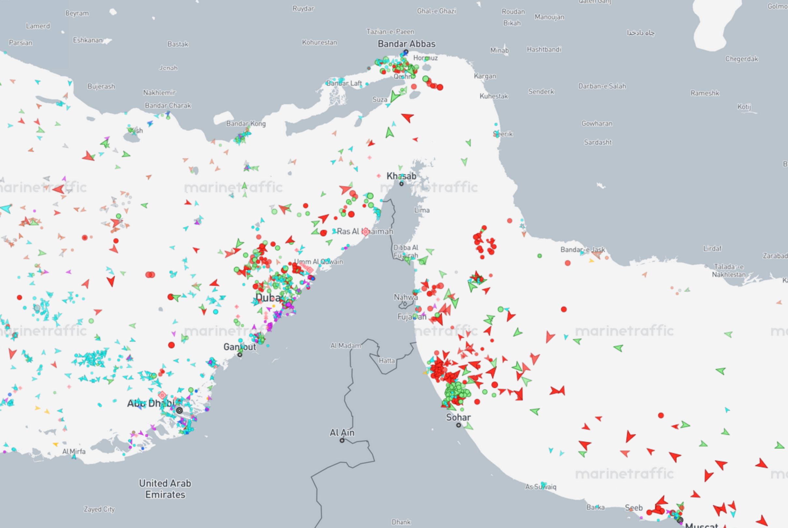Select the 'Sohar' city label
The height and width of the screenshot is (528, 788).
(x=459, y=417)
